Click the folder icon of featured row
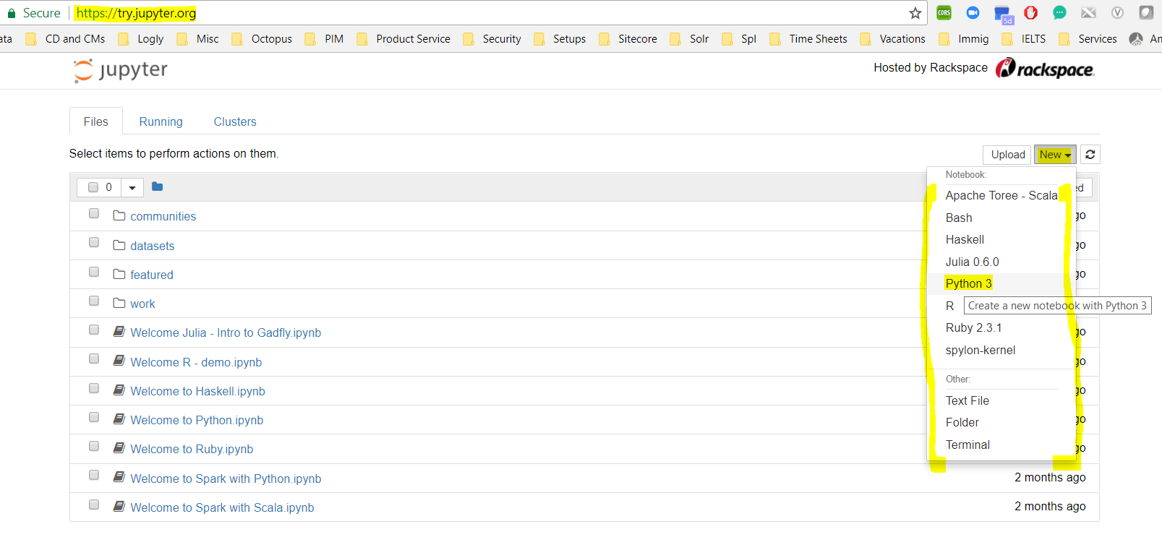Viewport: 1162px width, 558px height. (x=119, y=274)
